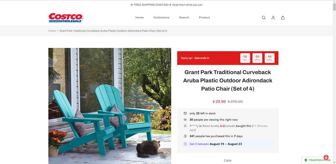
Task: Go to the Home menu item
Action: tap(139, 18)
